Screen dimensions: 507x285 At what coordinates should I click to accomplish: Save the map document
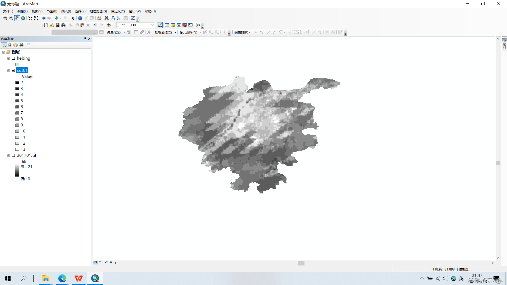click(58, 25)
